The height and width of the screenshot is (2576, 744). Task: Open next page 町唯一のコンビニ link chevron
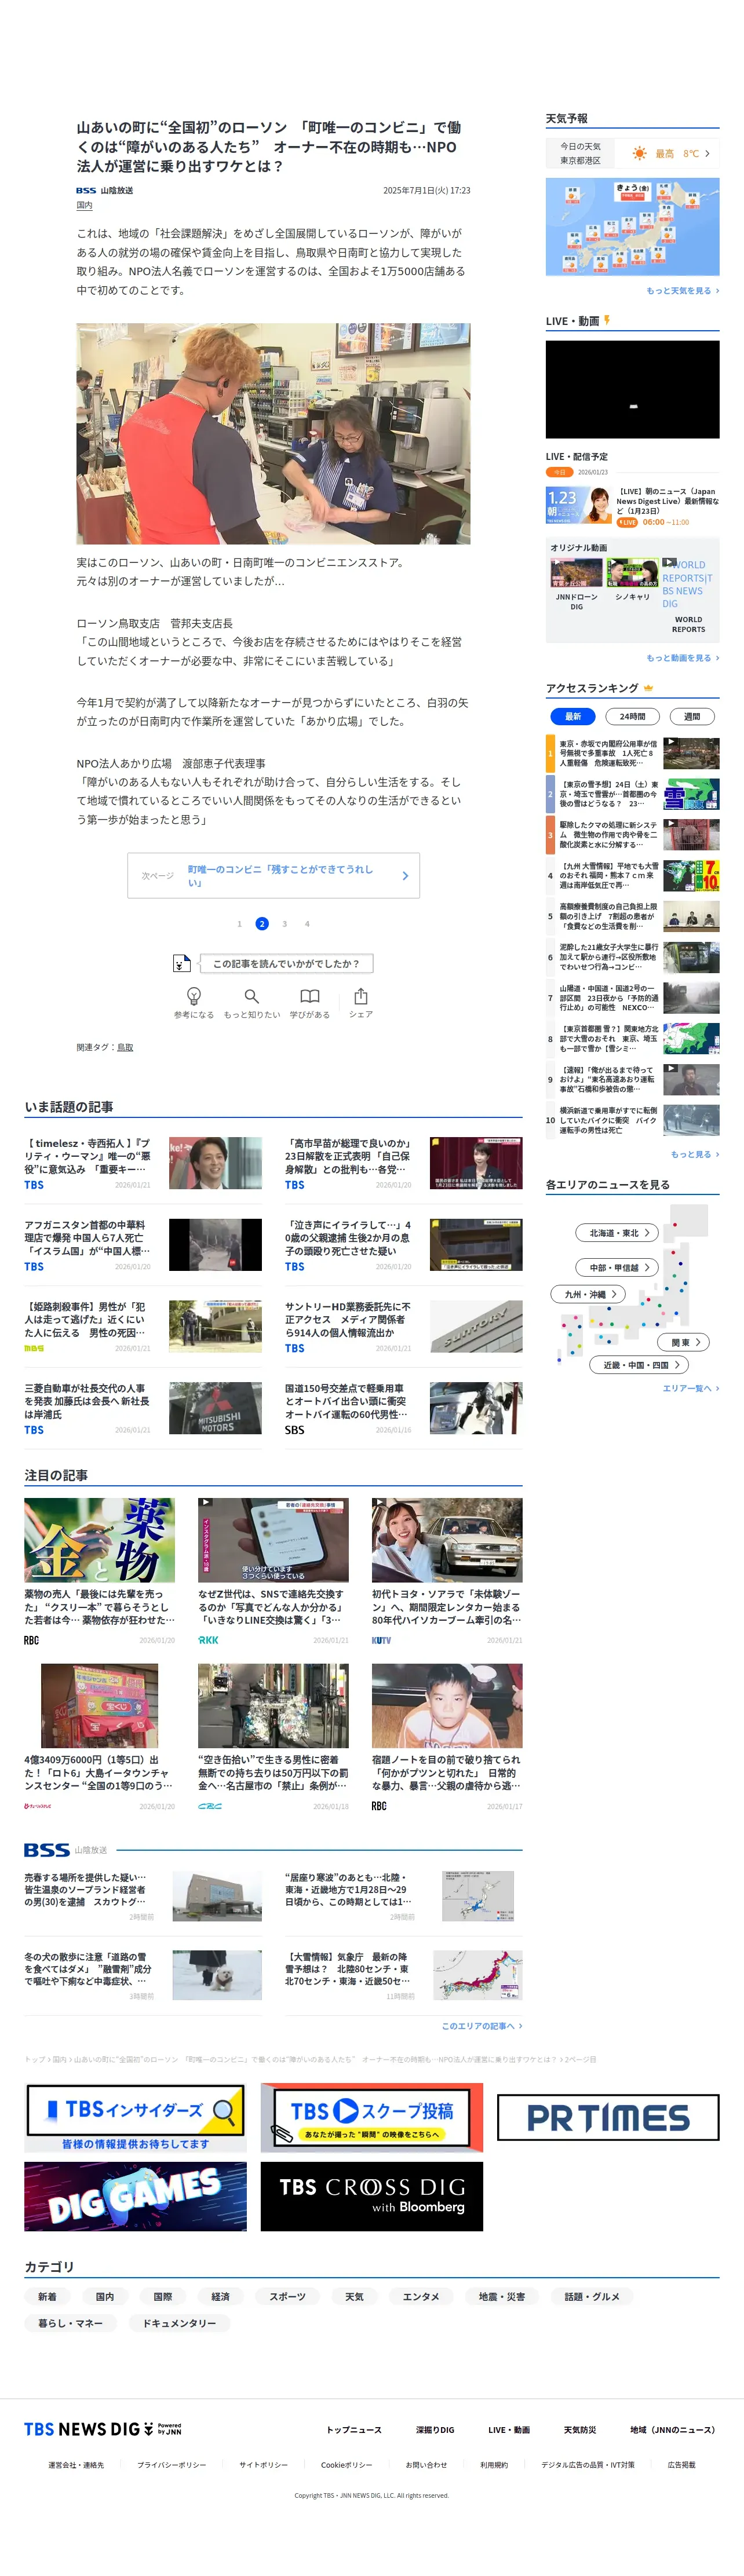click(405, 875)
